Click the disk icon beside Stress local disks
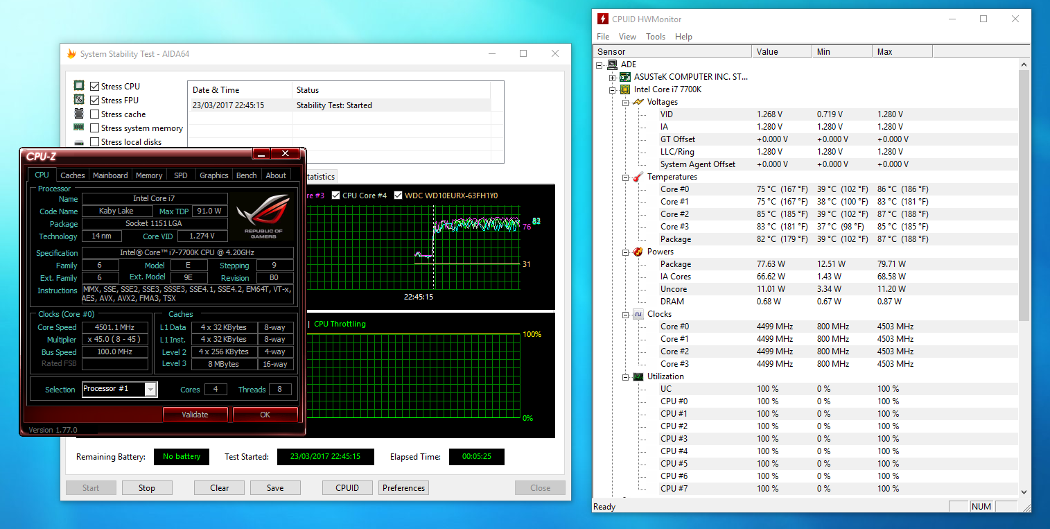Image resolution: width=1050 pixels, height=529 pixels. [x=79, y=141]
